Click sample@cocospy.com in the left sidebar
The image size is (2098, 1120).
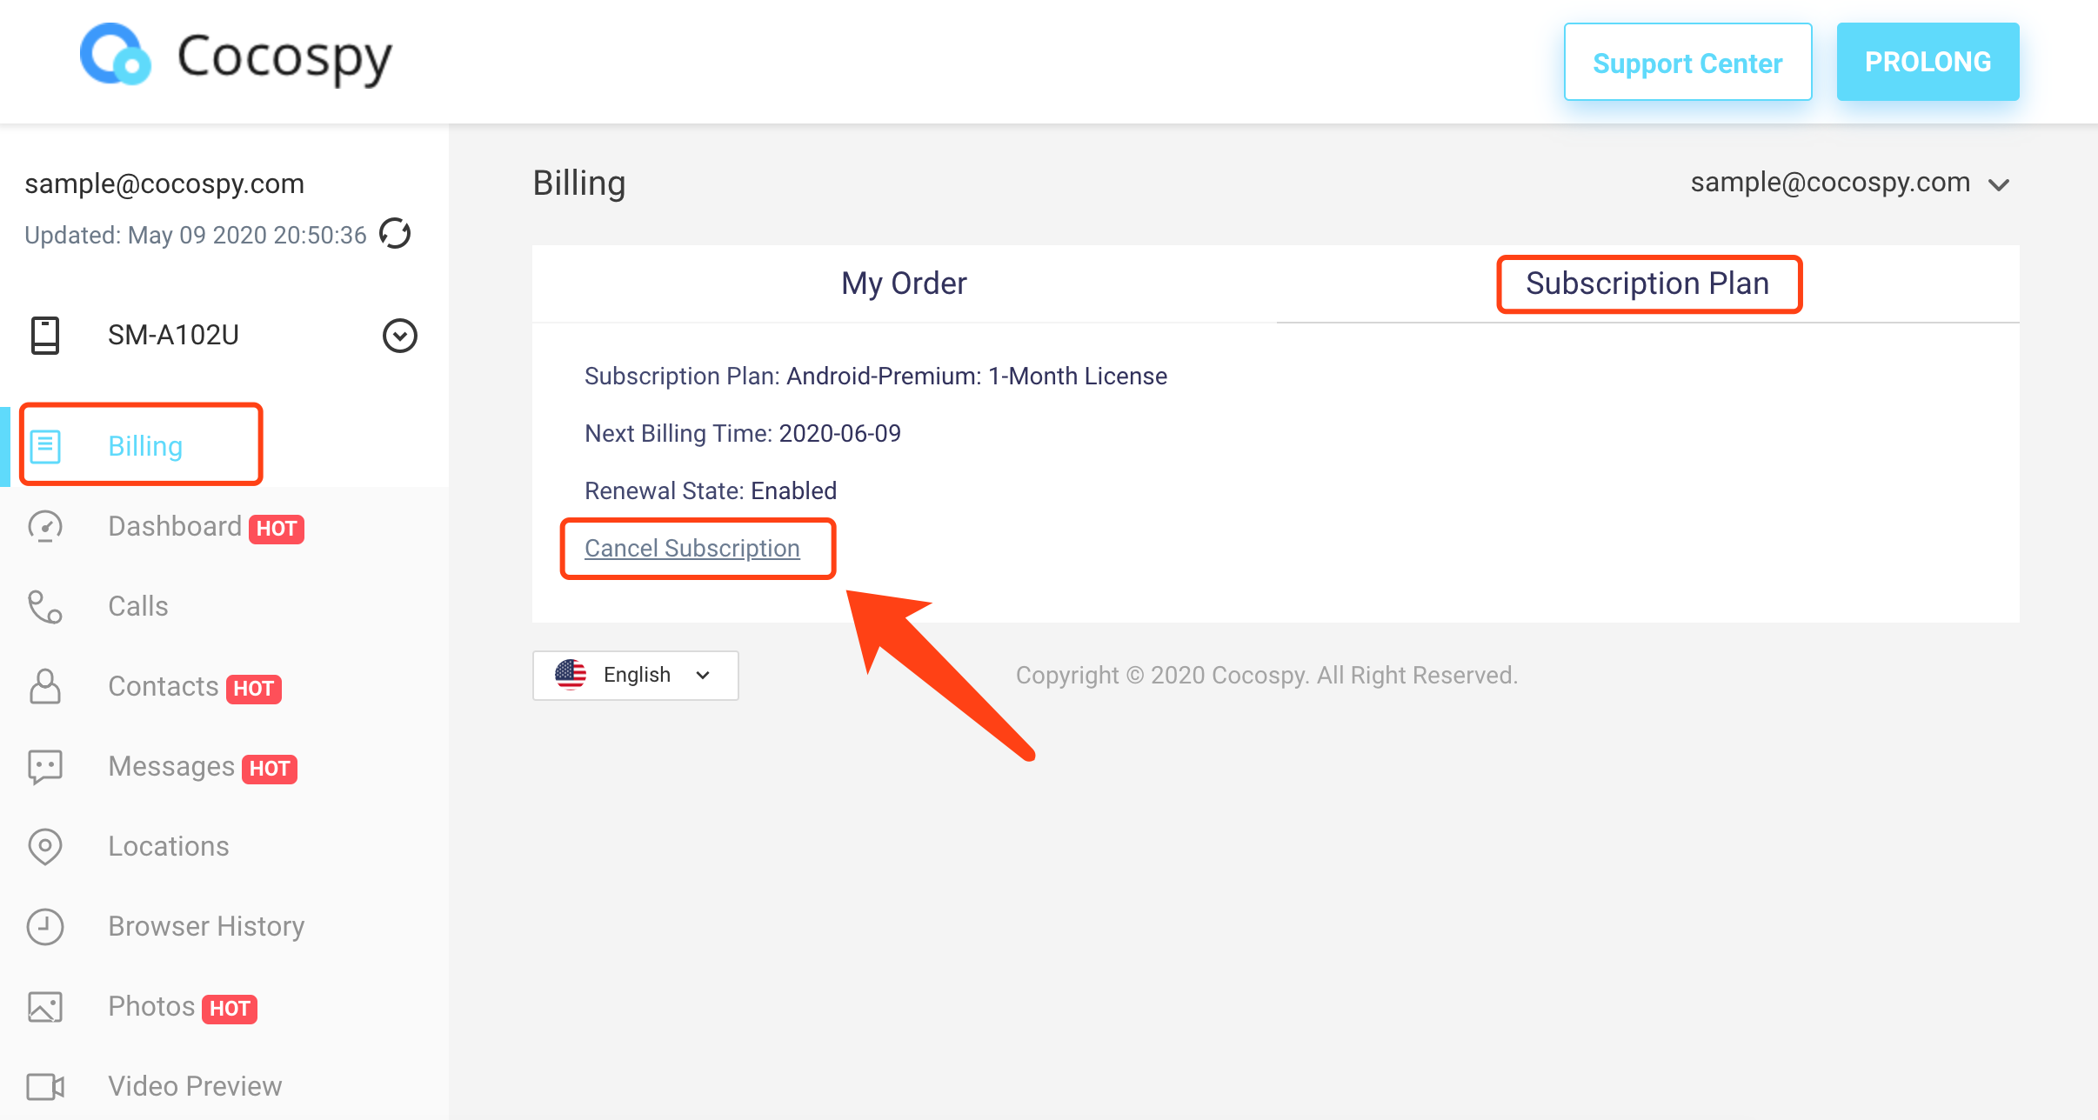coord(164,183)
